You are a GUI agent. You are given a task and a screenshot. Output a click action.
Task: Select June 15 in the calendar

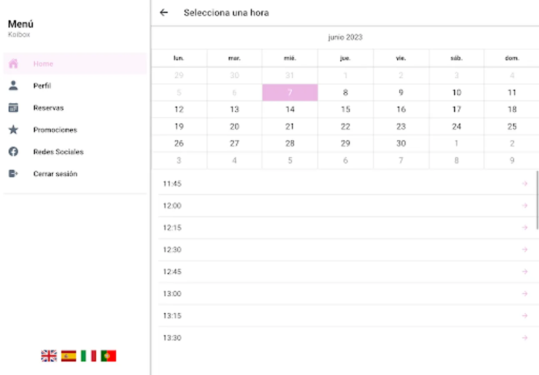coord(345,110)
